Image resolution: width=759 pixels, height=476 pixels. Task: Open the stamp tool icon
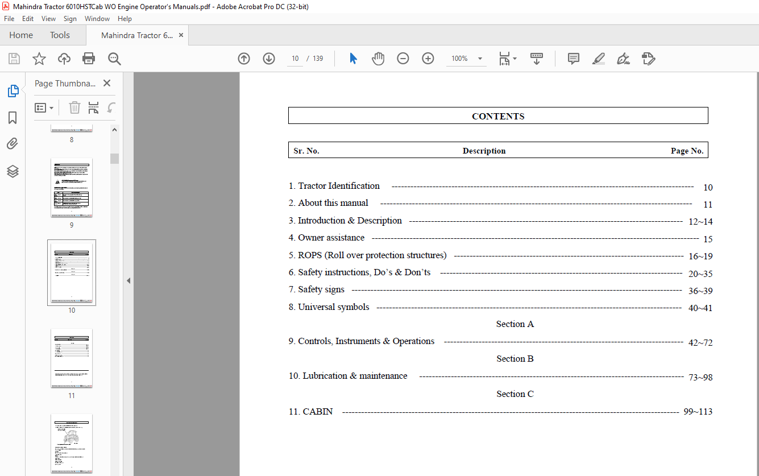(649, 59)
